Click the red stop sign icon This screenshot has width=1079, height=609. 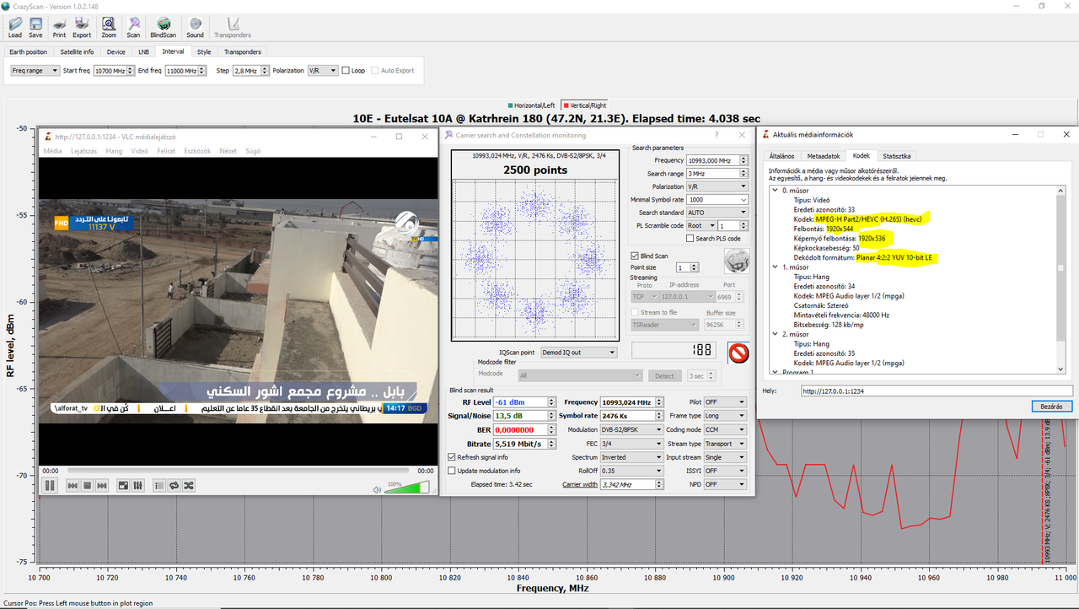click(738, 353)
